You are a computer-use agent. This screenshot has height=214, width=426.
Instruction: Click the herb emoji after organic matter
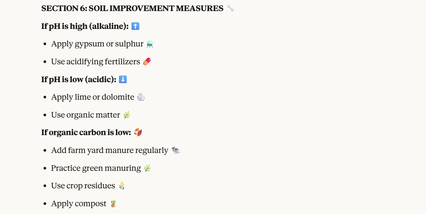126,115
